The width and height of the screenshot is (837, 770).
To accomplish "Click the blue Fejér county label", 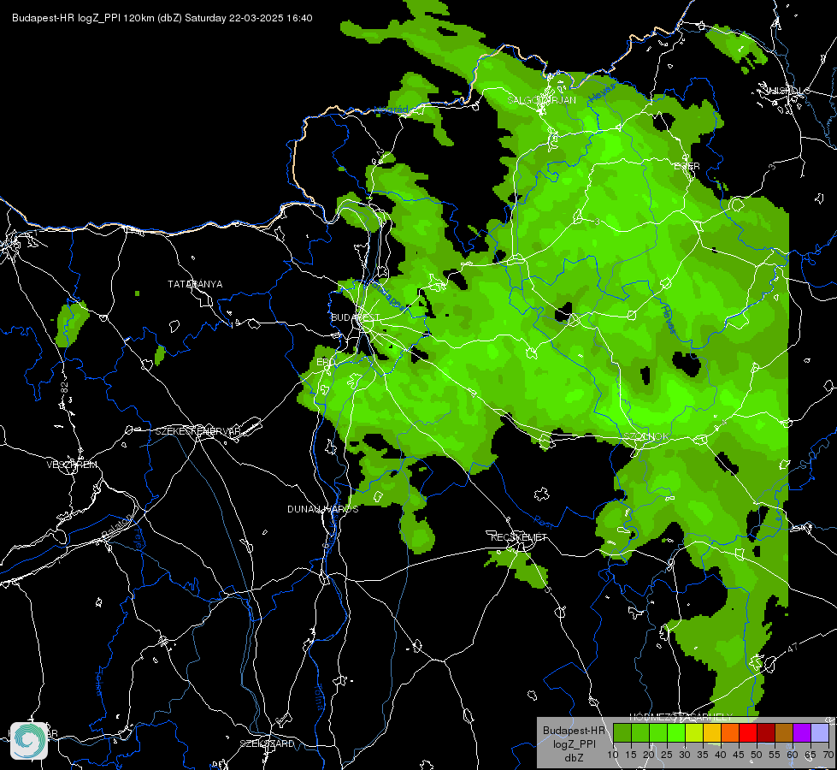I will click(x=138, y=536).
